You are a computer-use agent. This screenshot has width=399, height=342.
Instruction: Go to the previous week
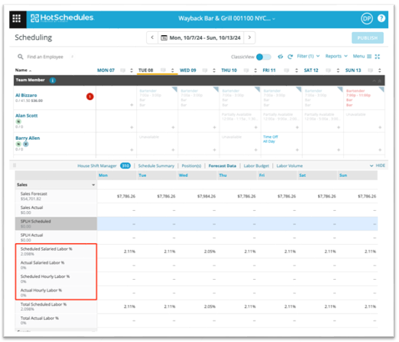tap(152, 38)
